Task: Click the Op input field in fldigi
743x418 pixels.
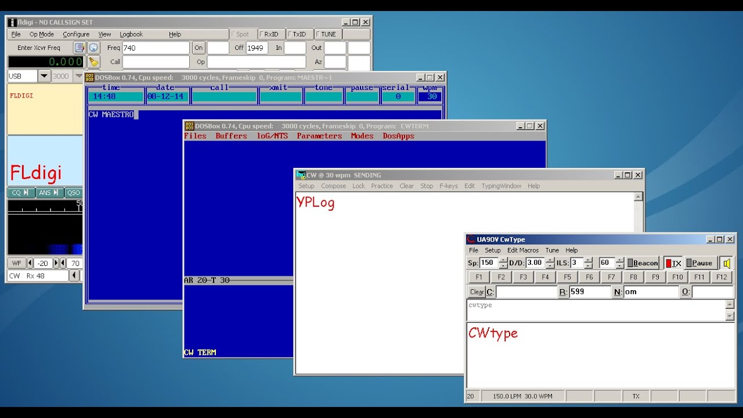Action: pos(257,62)
